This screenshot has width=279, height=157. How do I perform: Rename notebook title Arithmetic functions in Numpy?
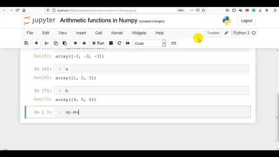99,20
